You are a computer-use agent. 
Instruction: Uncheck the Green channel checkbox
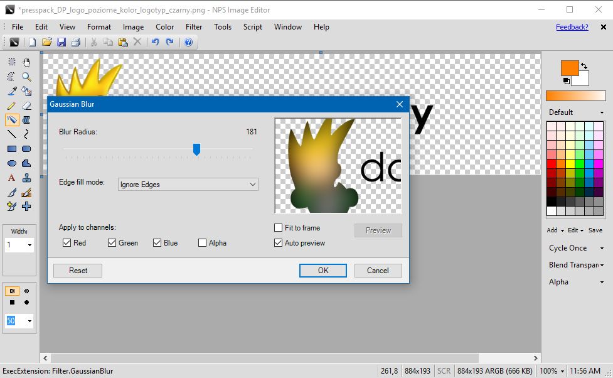point(112,242)
